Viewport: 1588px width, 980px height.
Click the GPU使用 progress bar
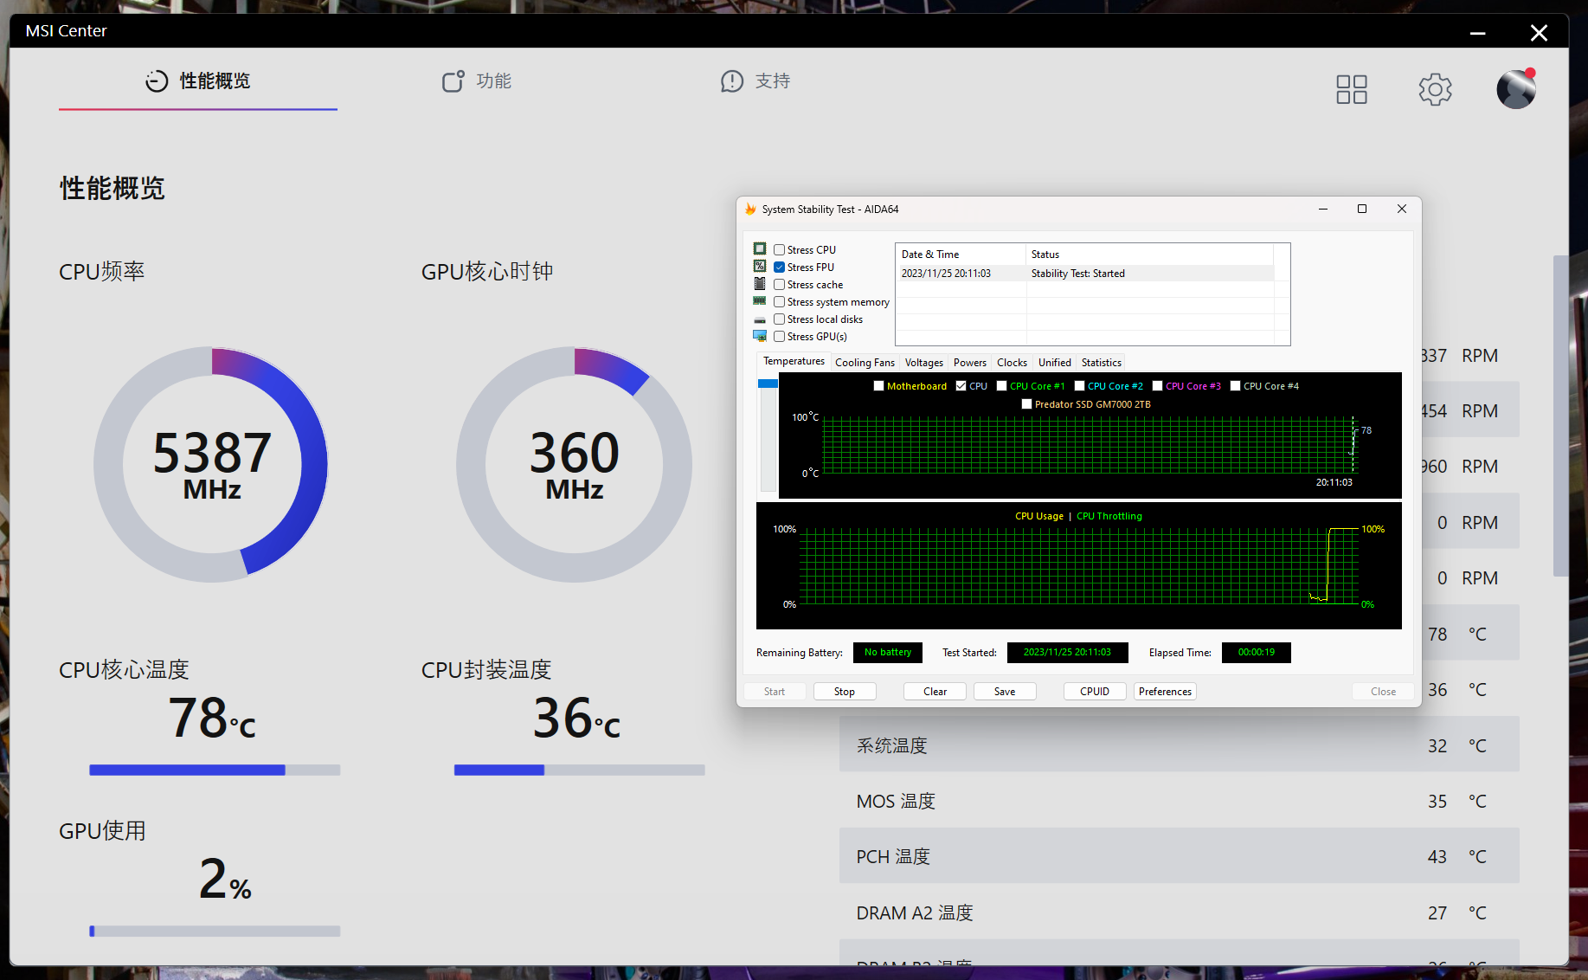pyautogui.click(x=215, y=932)
